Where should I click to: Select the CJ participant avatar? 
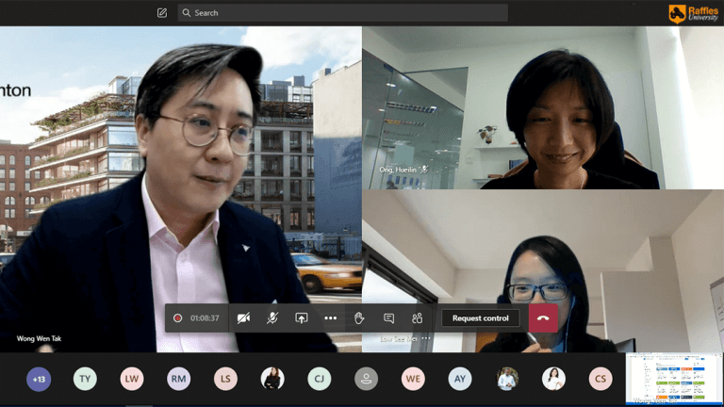click(x=320, y=379)
